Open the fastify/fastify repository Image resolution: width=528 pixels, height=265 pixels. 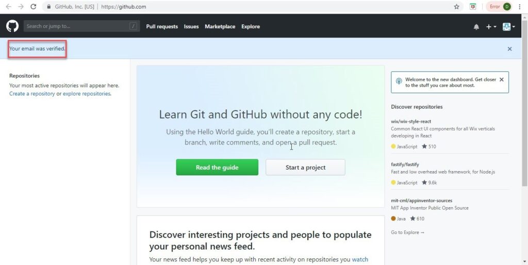coord(405,164)
